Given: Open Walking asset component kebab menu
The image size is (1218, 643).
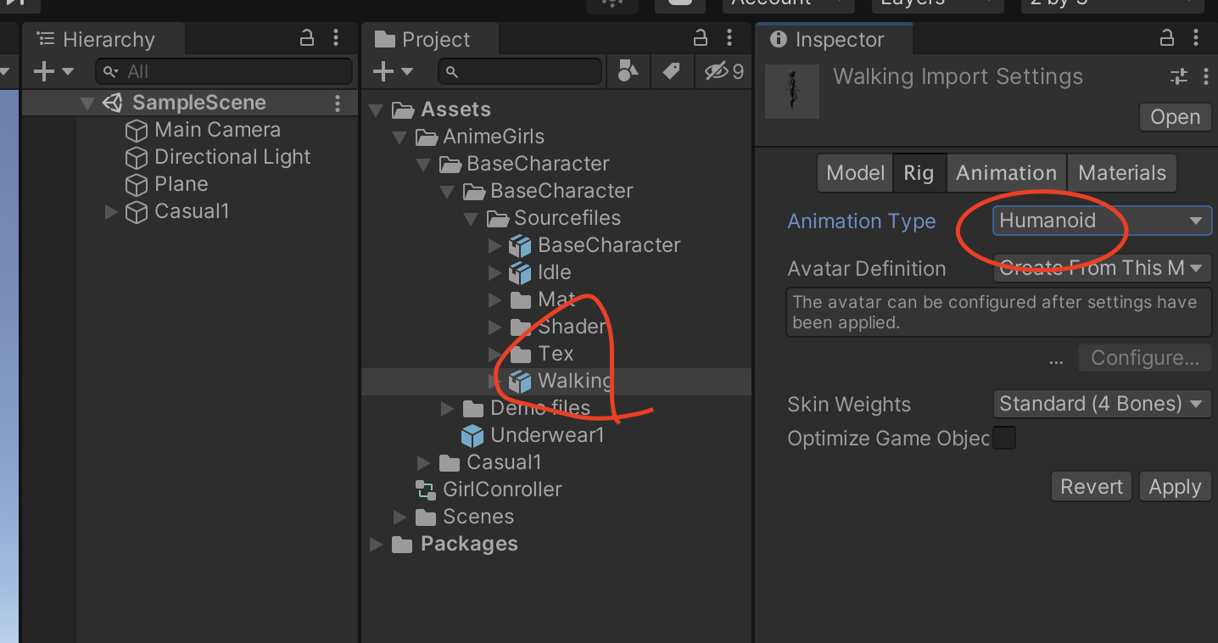Looking at the screenshot, I should tap(1206, 77).
